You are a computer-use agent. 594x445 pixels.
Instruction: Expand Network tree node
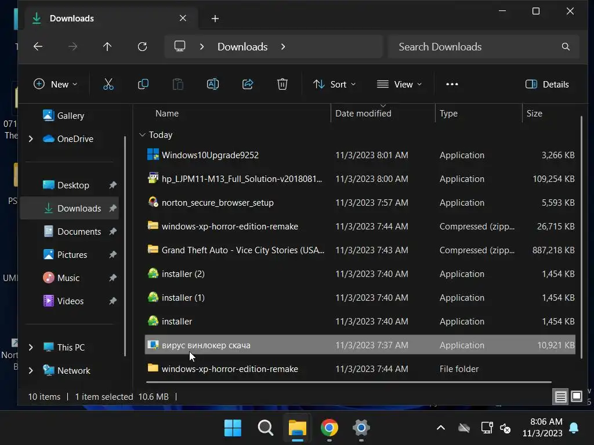[x=31, y=370]
